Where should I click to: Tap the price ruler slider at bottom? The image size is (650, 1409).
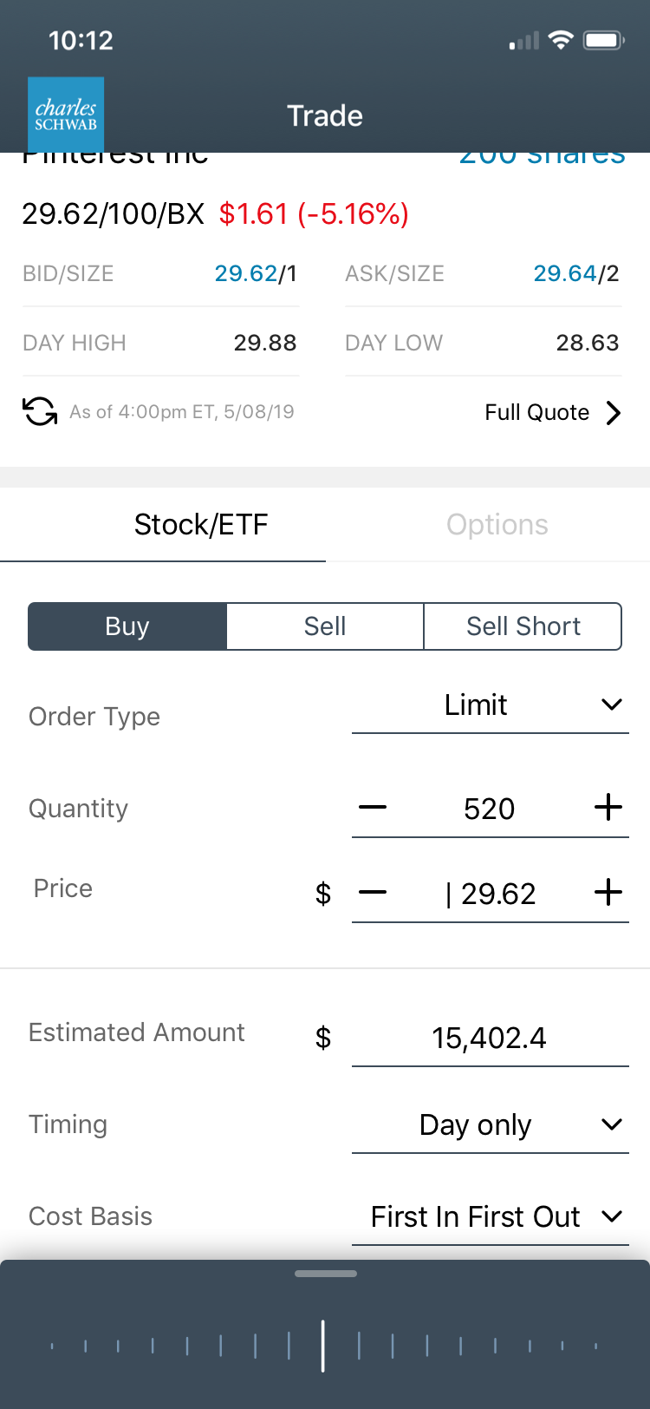(323, 1346)
